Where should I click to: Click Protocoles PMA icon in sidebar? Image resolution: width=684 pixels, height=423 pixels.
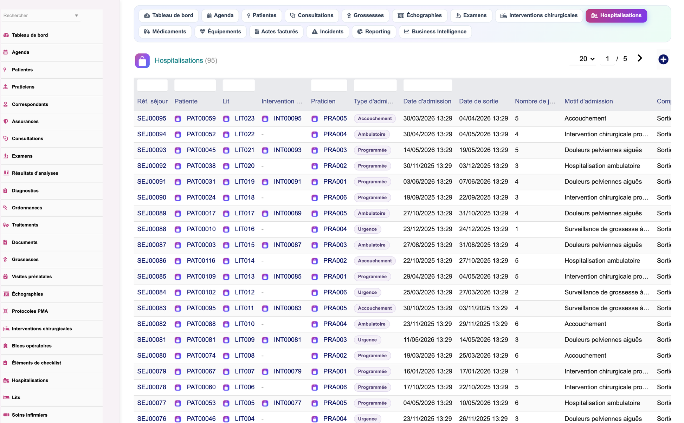coord(6,311)
